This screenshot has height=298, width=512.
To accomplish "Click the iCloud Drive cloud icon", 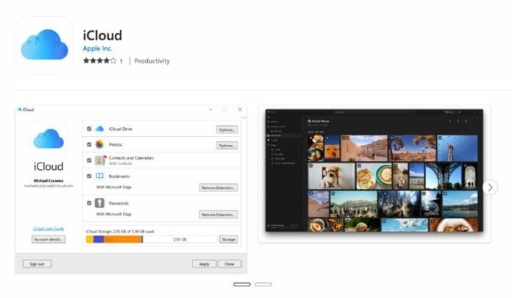I will (99, 129).
